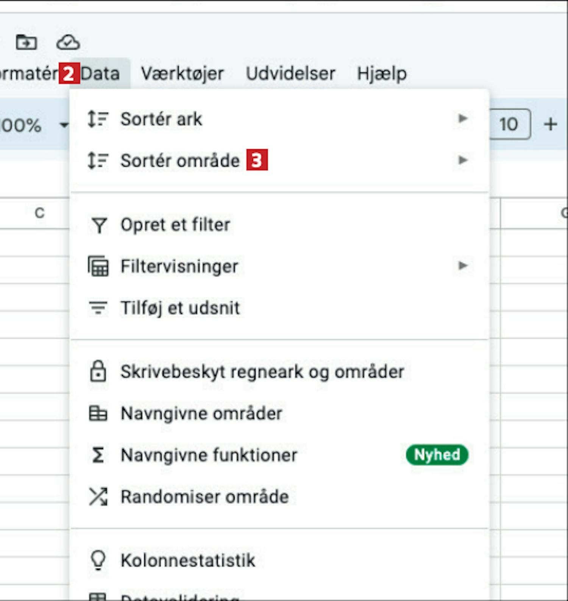This screenshot has height=601, width=568.
Task: Select column C header
Action: [39, 213]
